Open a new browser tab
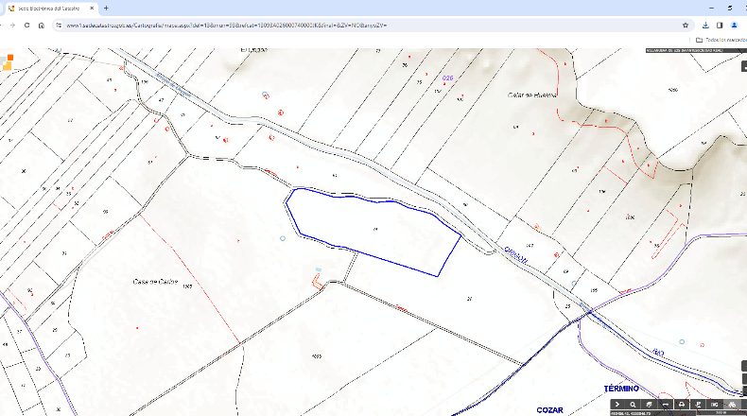 tap(106, 9)
